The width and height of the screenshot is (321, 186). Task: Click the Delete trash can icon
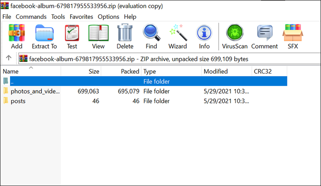pos(125,37)
